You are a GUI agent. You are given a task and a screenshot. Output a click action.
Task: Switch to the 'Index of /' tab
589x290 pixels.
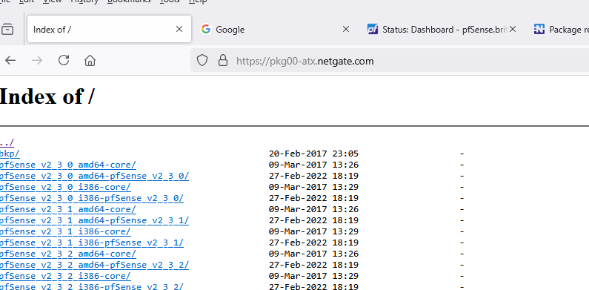click(109, 29)
